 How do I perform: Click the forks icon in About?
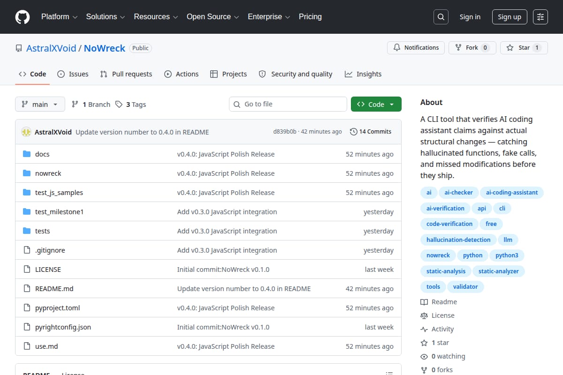tap(424, 370)
